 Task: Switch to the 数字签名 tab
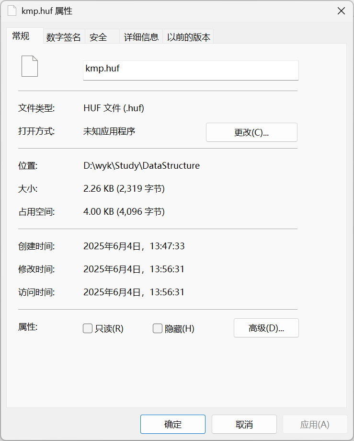(x=63, y=37)
